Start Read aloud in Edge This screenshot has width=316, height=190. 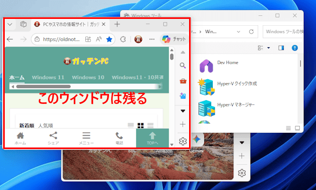tap(98, 39)
